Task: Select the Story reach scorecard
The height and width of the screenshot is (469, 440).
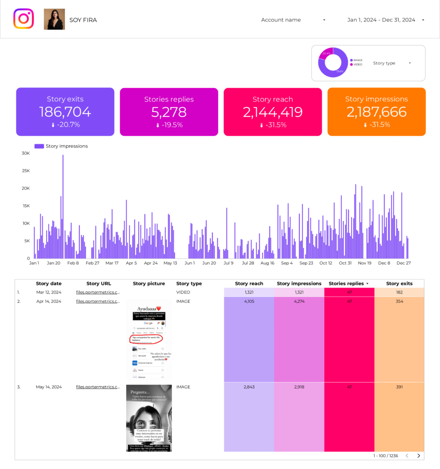Action: click(273, 112)
